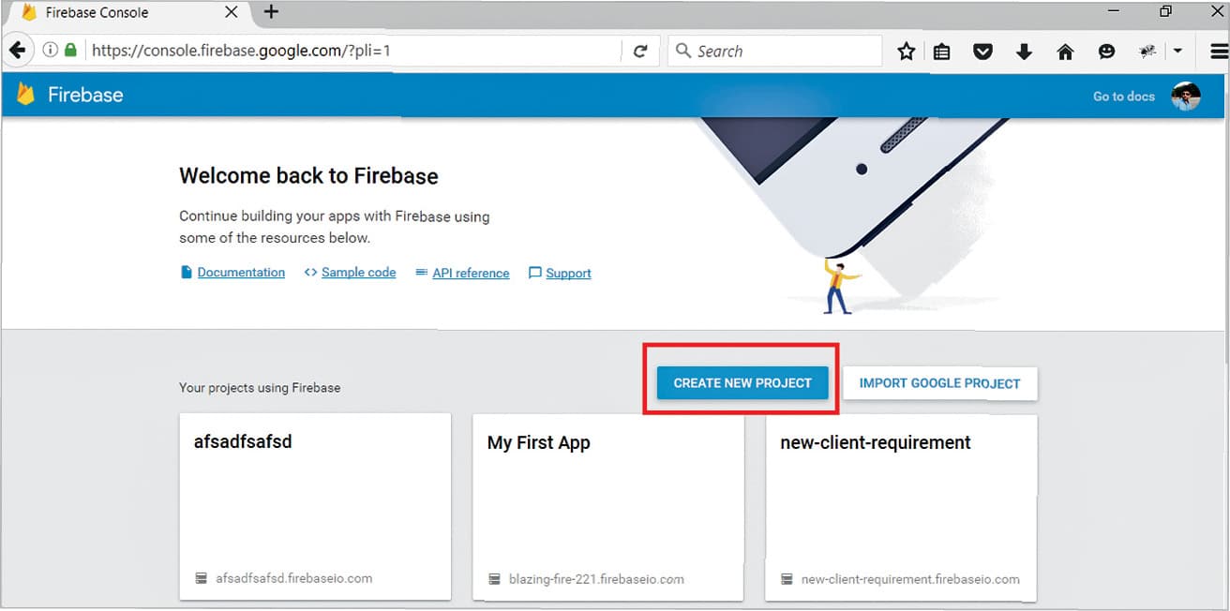Go to the browser home icon

pyautogui.click(x=1065, y=52)
